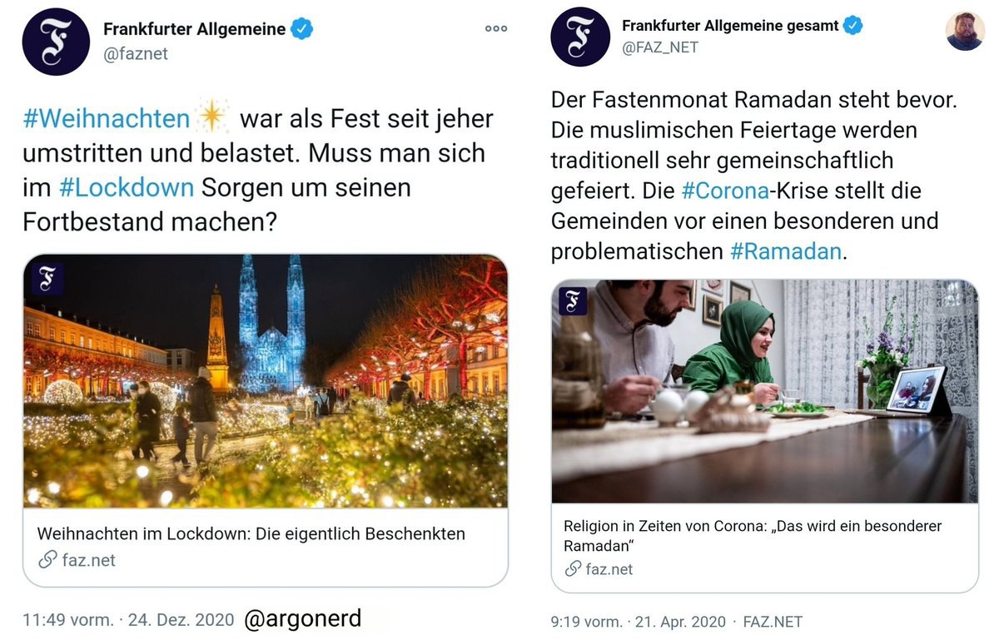999x640 pixels.
Task: Click the 21. Apr. 2020 timestamp
Action: pos(680,622)
